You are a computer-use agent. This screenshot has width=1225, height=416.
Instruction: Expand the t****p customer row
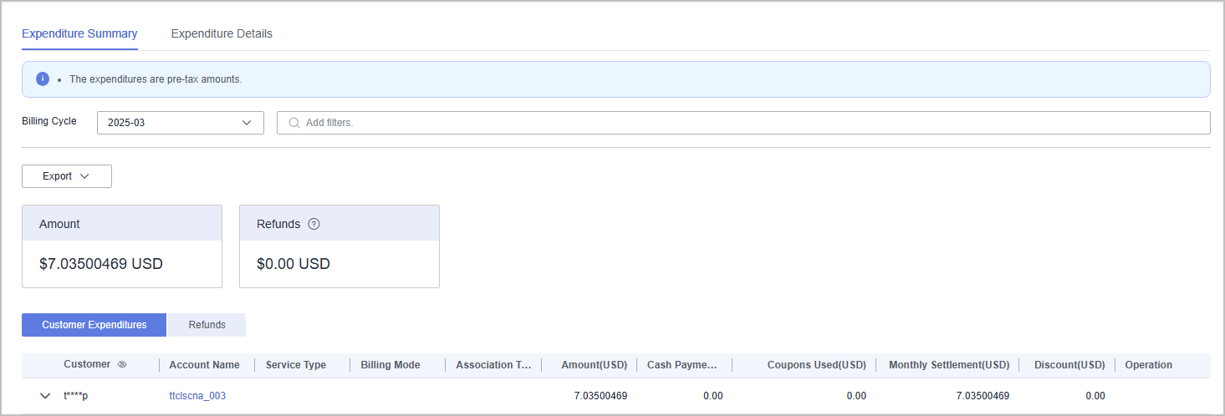45,396
